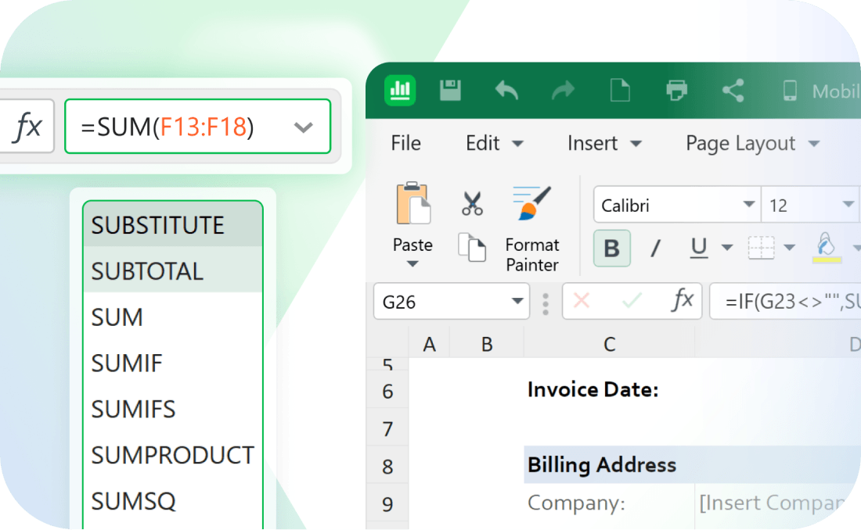Image resolution: width=861 pixels, height=530 pixels.
Task: Open the File menu
Action: click(x=405, y=144)
